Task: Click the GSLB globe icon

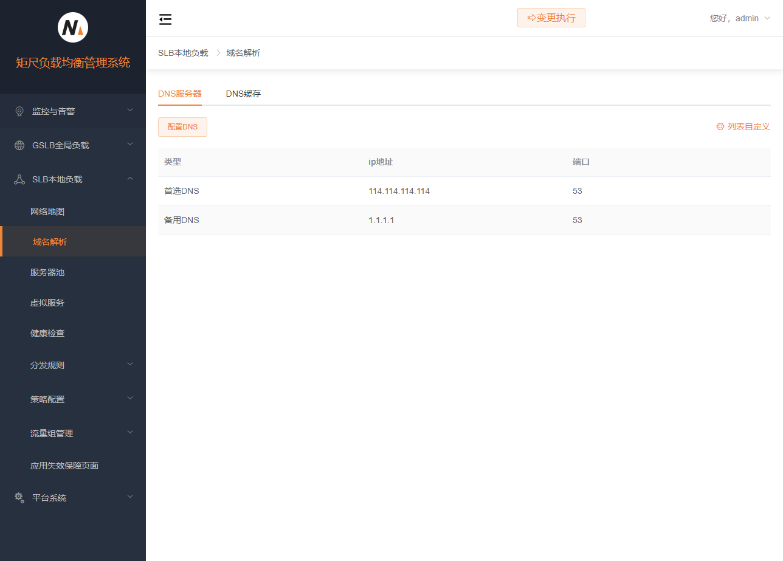Action: click(19, 145)
